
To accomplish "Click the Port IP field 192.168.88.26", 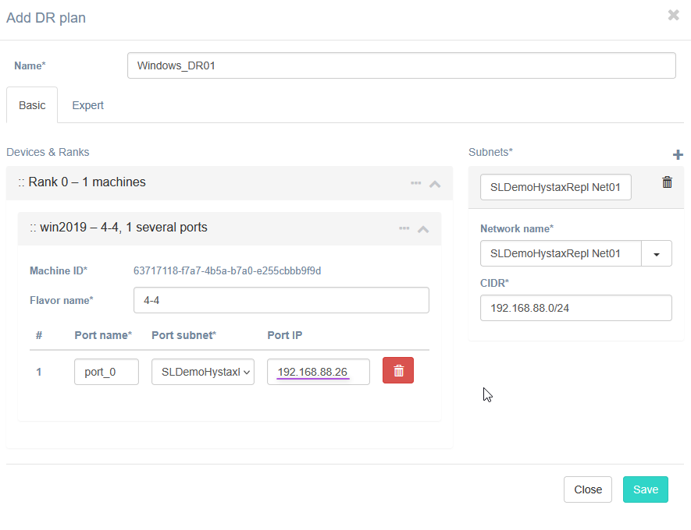I will pos(318,372).
